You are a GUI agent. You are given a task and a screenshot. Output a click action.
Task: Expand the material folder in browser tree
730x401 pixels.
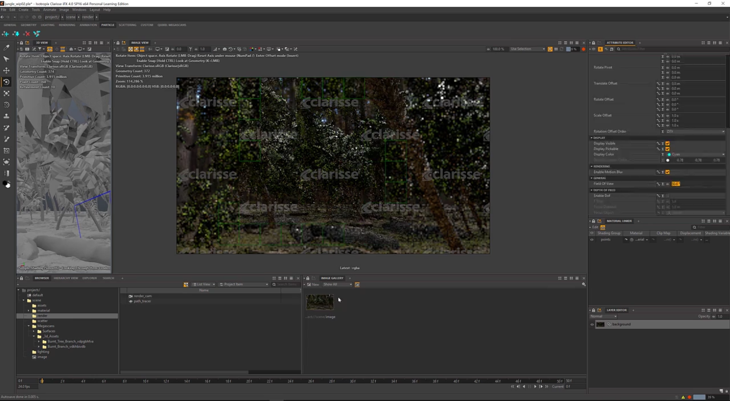[x=29, y=311]
